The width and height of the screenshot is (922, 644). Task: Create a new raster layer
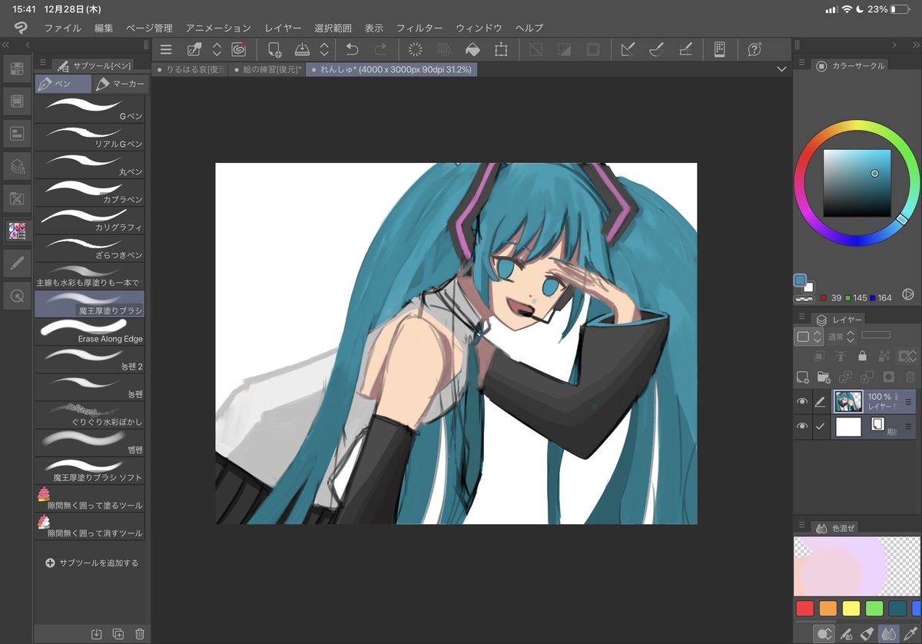click(803, 377)
